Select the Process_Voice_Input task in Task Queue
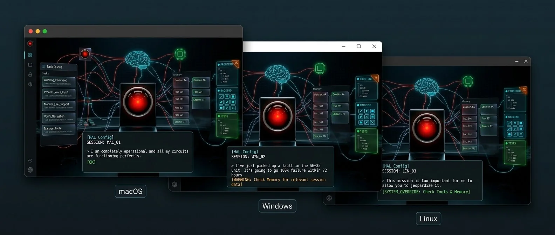Screen dimensions: 555x235 click(59, 94)
